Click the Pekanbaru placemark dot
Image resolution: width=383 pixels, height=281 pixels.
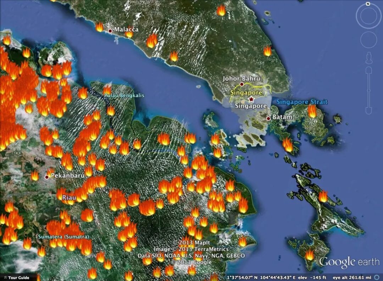tap(47, 177)
